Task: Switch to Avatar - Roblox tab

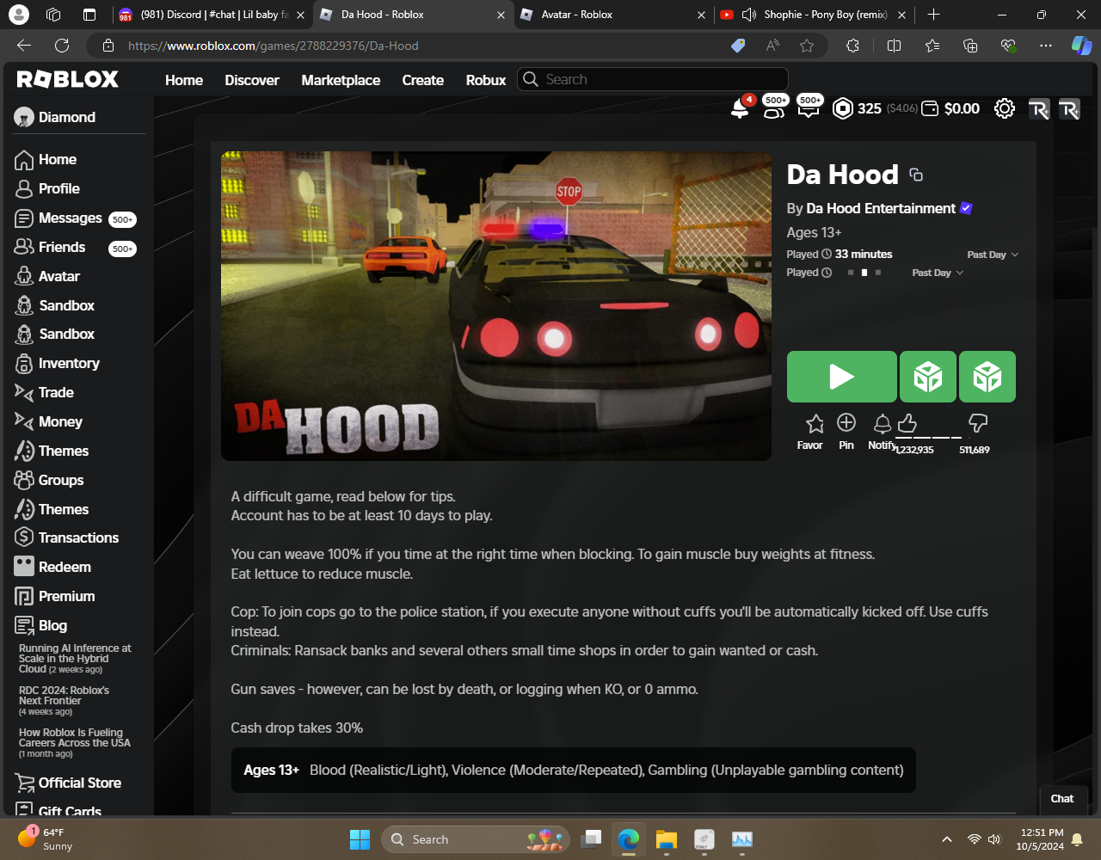Action: tap(612, 15)
